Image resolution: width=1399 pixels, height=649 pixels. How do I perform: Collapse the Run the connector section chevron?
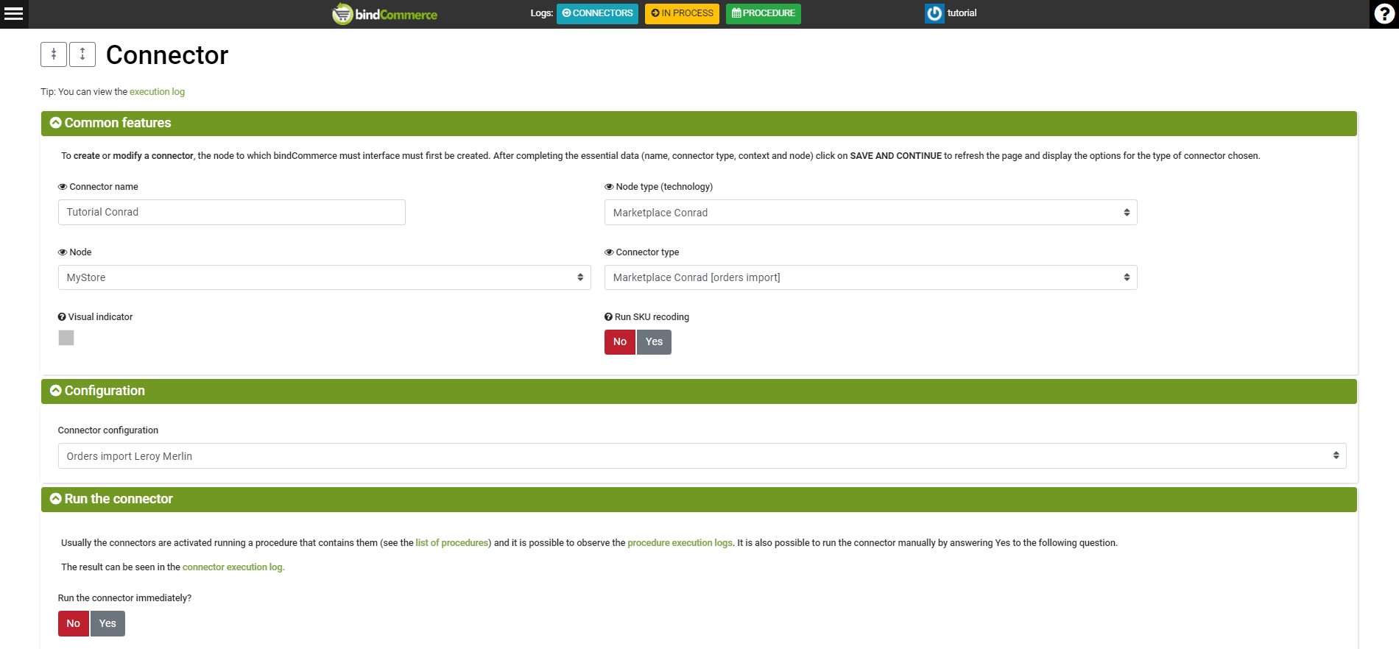[x=56, y=499]
